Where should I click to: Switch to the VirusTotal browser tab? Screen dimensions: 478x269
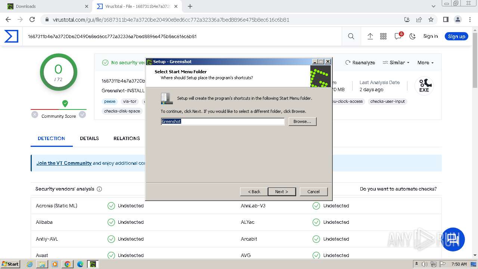pos(136,6)
